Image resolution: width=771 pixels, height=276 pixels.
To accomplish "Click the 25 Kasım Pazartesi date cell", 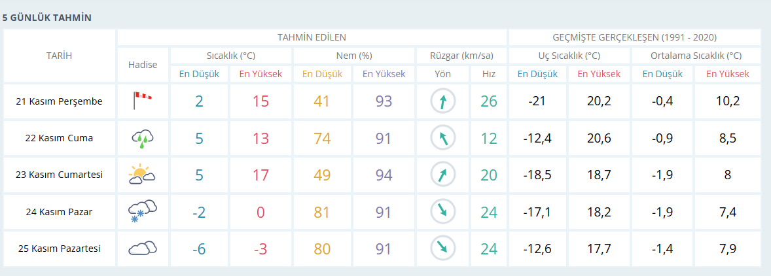I will (60, 249).
